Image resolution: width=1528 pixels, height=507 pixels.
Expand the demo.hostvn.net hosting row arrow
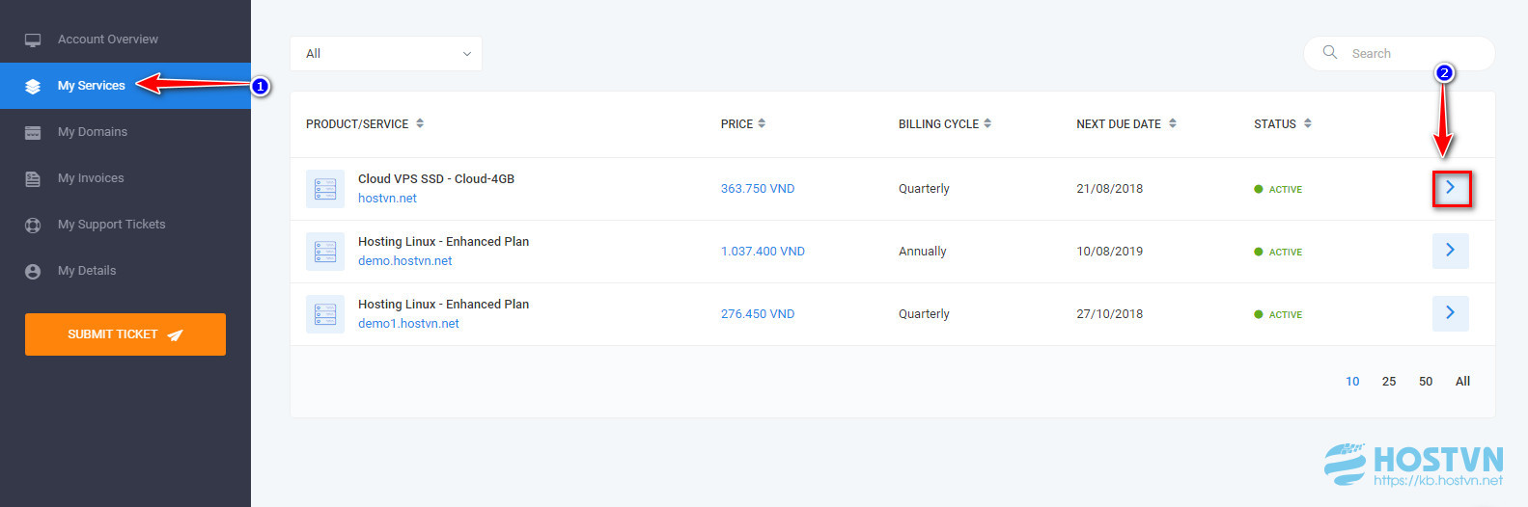click(x=1450, y=251)
